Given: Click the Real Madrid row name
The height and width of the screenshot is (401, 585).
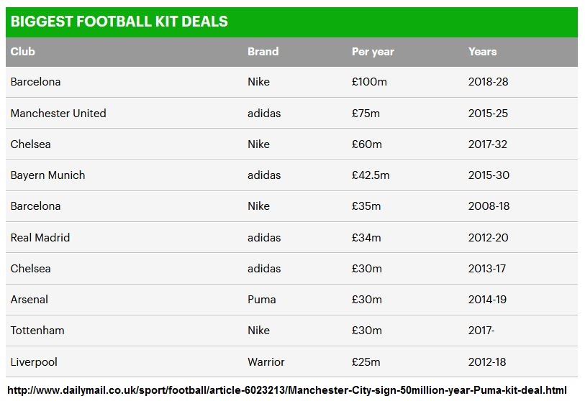Looking at the screenshot, I should [40, 237].
